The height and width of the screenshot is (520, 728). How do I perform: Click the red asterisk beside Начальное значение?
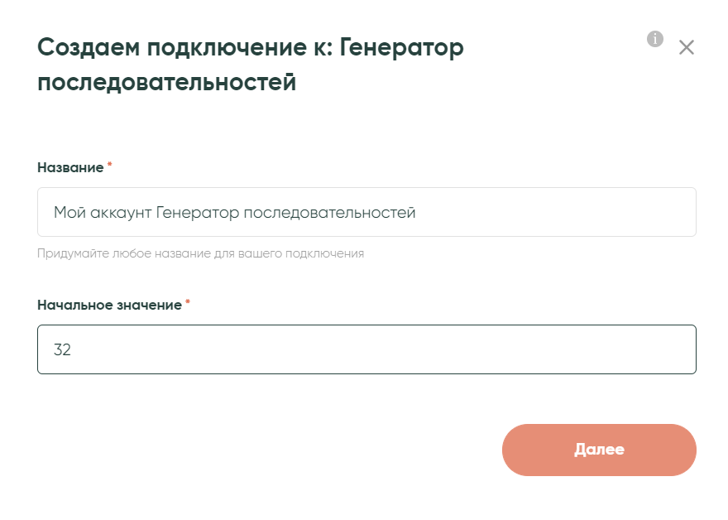(x=188, y=303)
